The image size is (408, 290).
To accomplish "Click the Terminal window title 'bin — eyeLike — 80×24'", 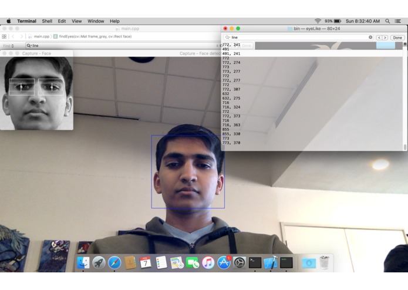I will (x=316, y=29).
